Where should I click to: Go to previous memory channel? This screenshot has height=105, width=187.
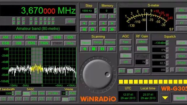pyautogui.click(x=103, y=23)
